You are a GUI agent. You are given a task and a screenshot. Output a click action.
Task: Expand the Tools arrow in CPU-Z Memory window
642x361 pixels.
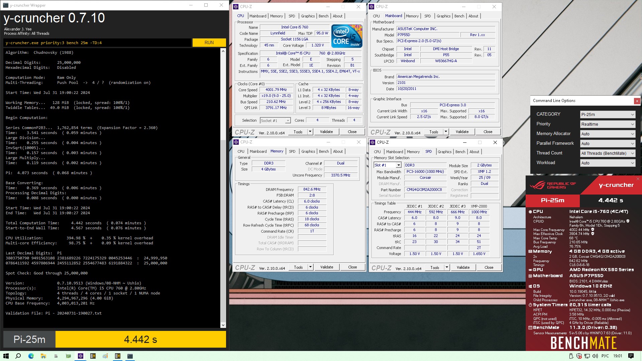point(310,267)
